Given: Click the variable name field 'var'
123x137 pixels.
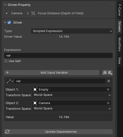Looking at the screenshot, I should [x=60, y=81].
